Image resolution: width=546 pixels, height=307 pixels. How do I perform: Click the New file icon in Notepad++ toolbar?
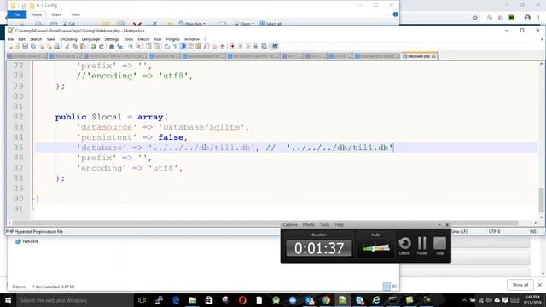(11, 47)
